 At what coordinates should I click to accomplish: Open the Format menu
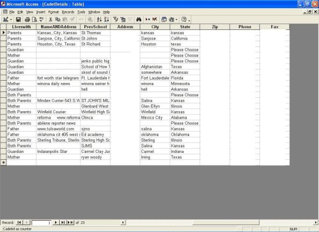pos(53,12)
